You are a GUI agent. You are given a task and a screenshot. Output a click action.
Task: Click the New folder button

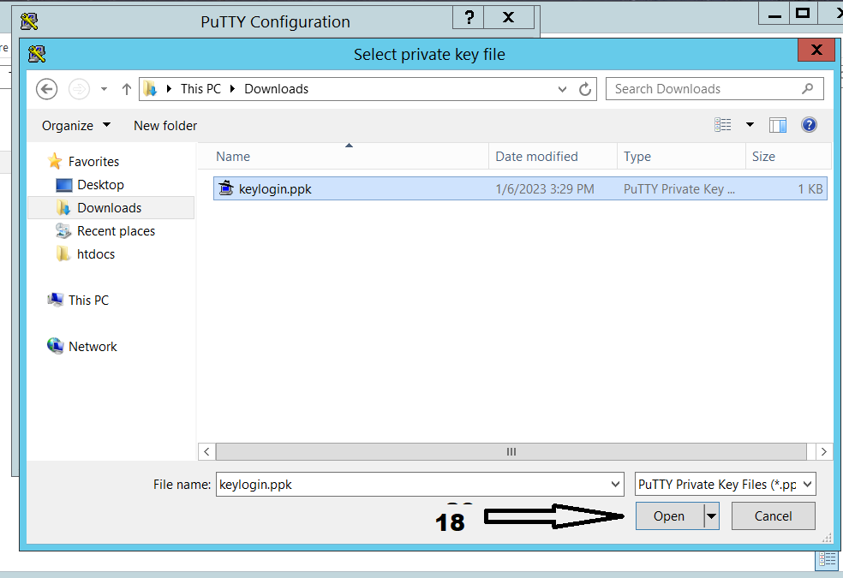click(165, 125)
